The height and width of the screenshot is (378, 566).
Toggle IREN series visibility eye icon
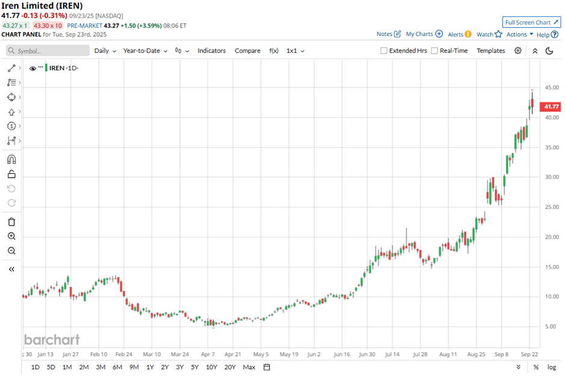[x=33, y=68]
